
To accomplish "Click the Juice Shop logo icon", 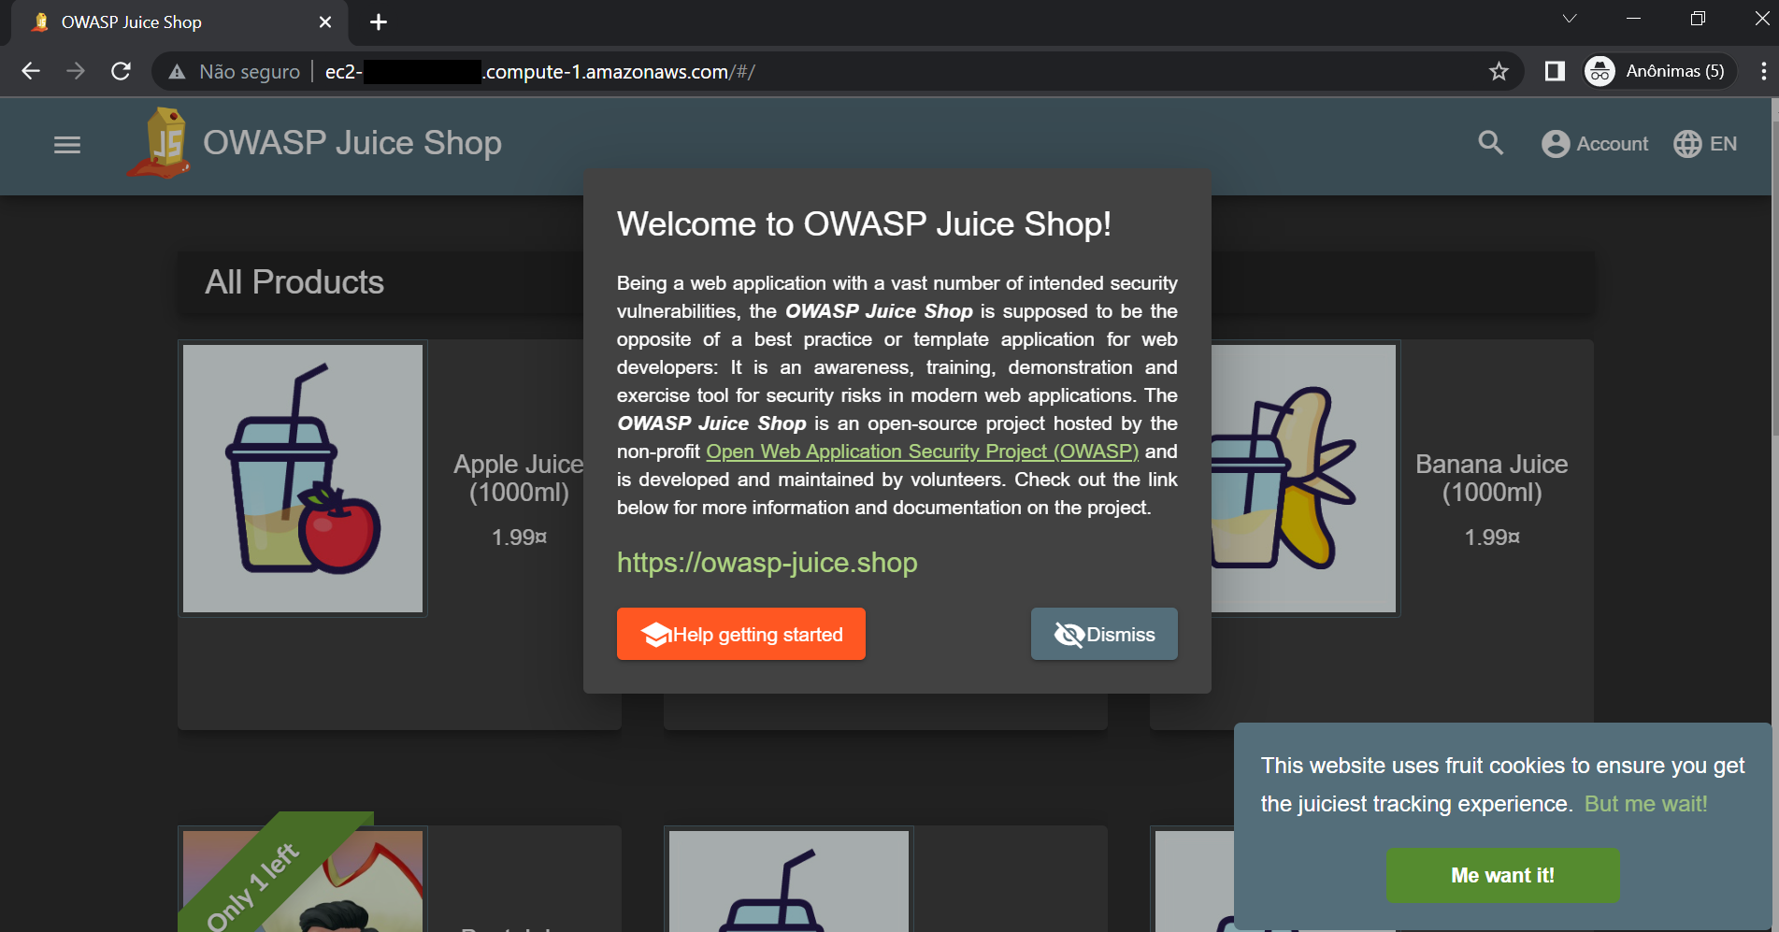I will tap(161, 143).
